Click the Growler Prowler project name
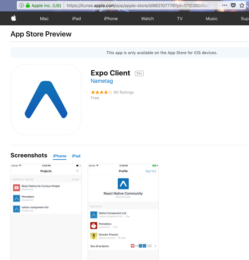 [x=108, y=234]
